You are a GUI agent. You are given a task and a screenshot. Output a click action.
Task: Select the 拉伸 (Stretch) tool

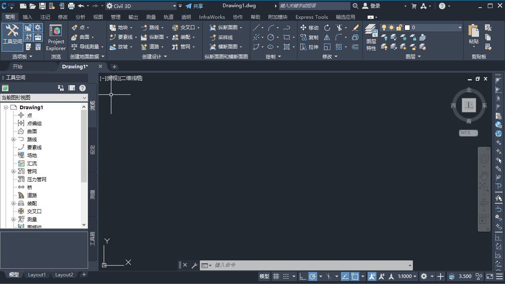tap(309, 47)
